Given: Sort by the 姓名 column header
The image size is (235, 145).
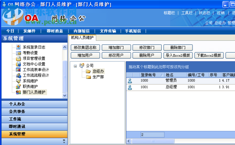Looking at the screenshot, I should (x=176, y=75).
